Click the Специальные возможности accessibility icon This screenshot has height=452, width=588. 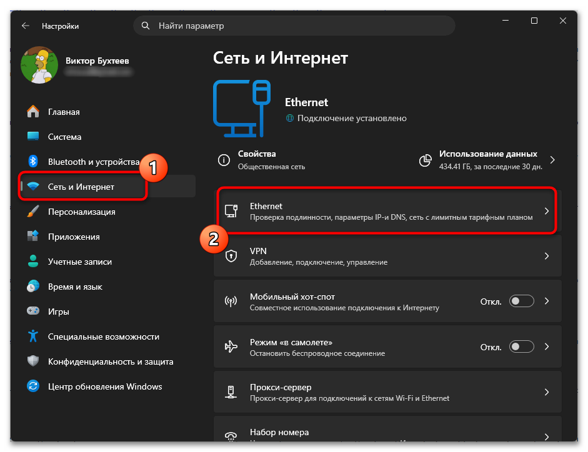coord(33,336)
